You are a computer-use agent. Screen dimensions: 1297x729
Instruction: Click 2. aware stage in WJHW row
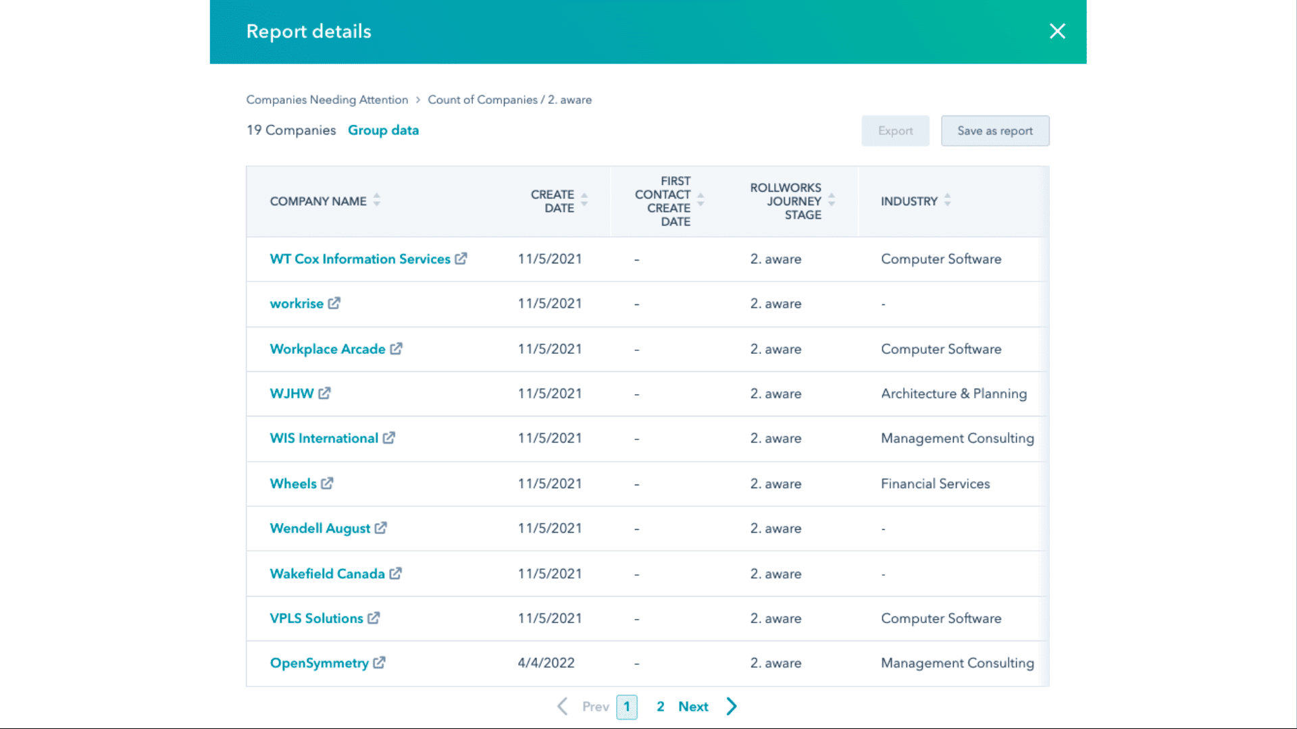point(775,393)
